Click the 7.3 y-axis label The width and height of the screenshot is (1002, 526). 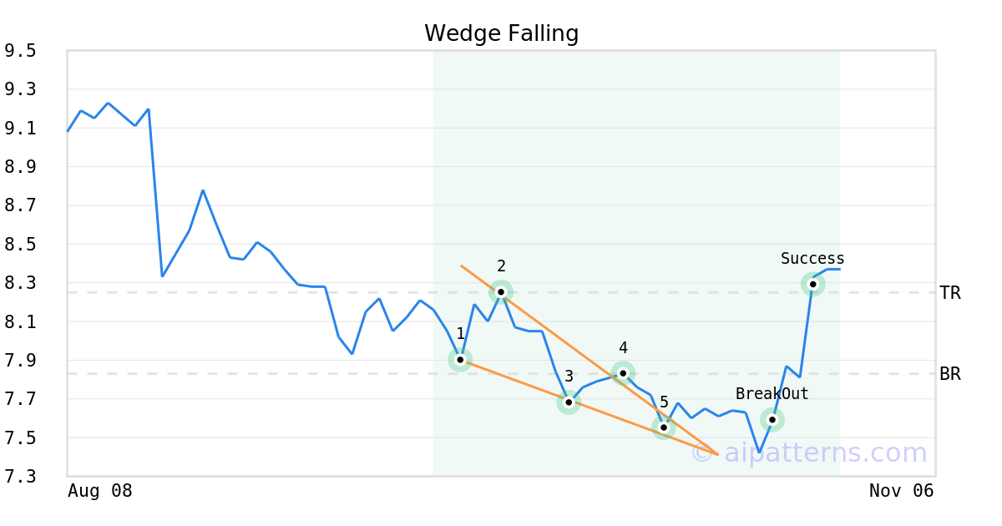[19, 477]
